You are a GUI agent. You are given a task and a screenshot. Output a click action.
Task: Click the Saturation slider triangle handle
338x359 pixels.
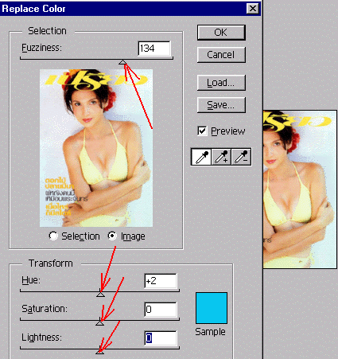[99, 322]
